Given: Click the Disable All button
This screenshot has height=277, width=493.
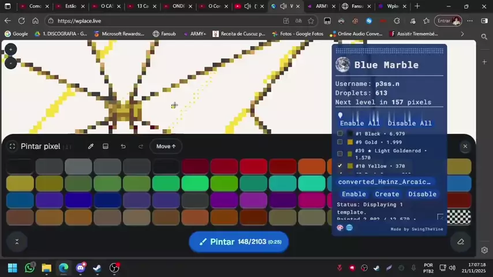Looking at the screenshot, I should point(409,123).
